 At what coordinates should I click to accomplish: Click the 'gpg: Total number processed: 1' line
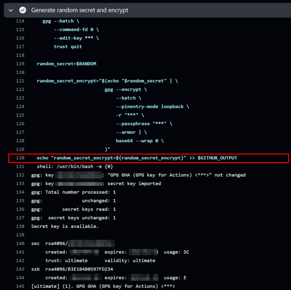(73, 192)
